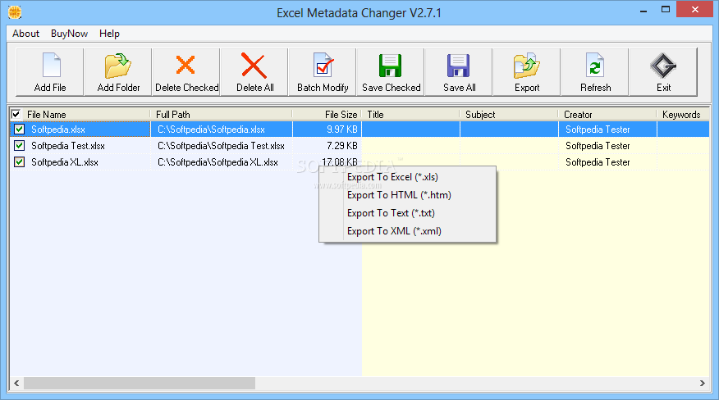The image size is (719, 400).
Task: Click the Title column header
Action: 410,114
